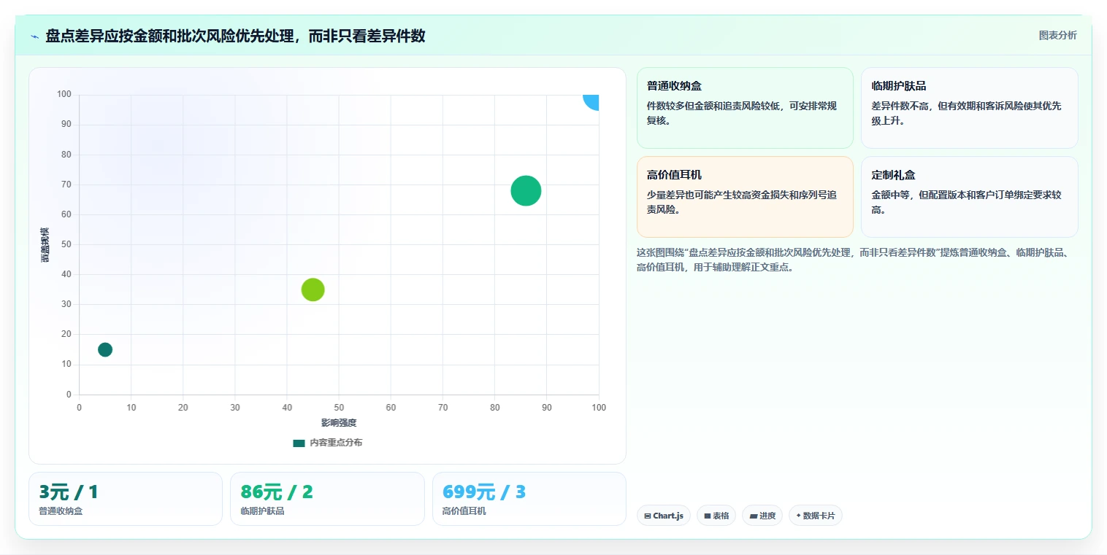Toggle the 内容重点分布 legend item
The height and width of the screenshot is (555, 1107).
tap(327, 443)
